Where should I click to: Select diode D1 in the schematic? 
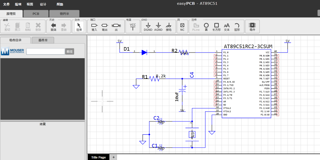tap(144, 52)
